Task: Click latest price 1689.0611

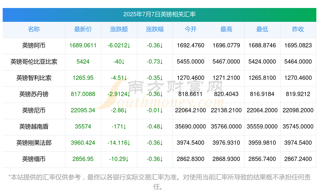Action: [x=83, y=45]
